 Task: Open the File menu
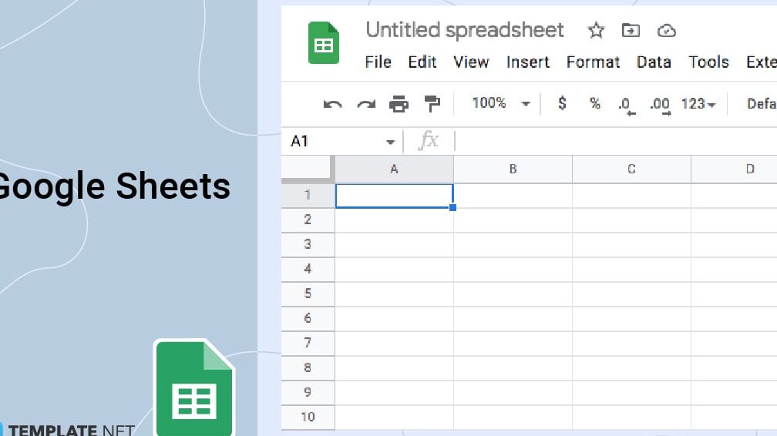(378, 62)
